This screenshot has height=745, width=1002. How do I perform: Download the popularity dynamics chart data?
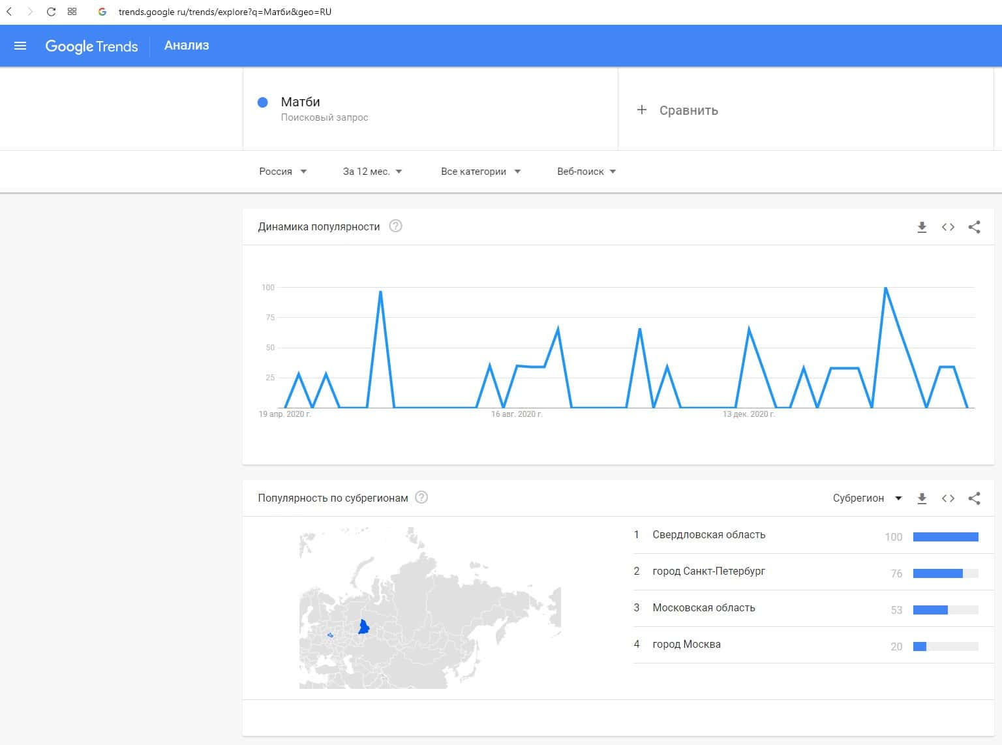click(x=922, y=227)
